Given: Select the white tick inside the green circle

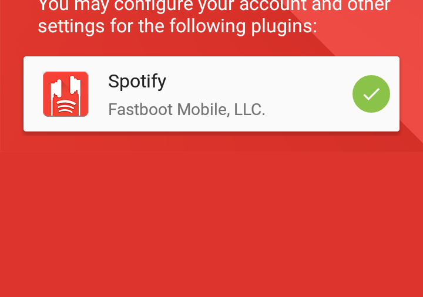Looking at the screenshot, I should 371,94.
